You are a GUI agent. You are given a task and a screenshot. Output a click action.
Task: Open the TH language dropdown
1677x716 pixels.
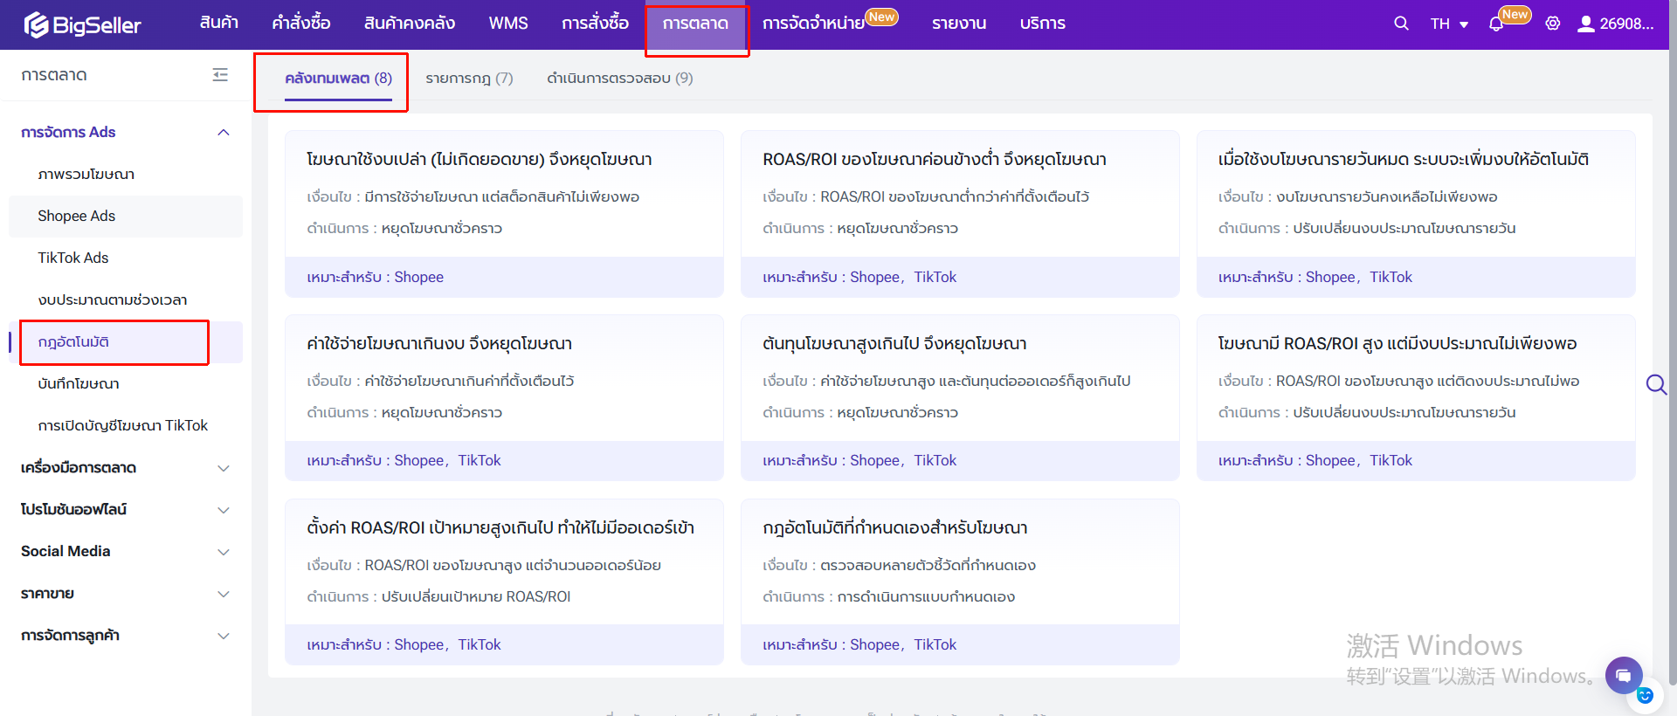[1449, 24]
